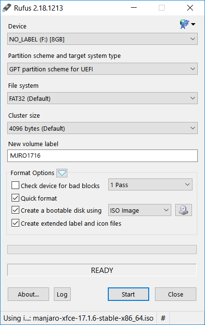Click the hash # checksum button
The width and height of the screenshot is (205, 325).
[163, 318]
